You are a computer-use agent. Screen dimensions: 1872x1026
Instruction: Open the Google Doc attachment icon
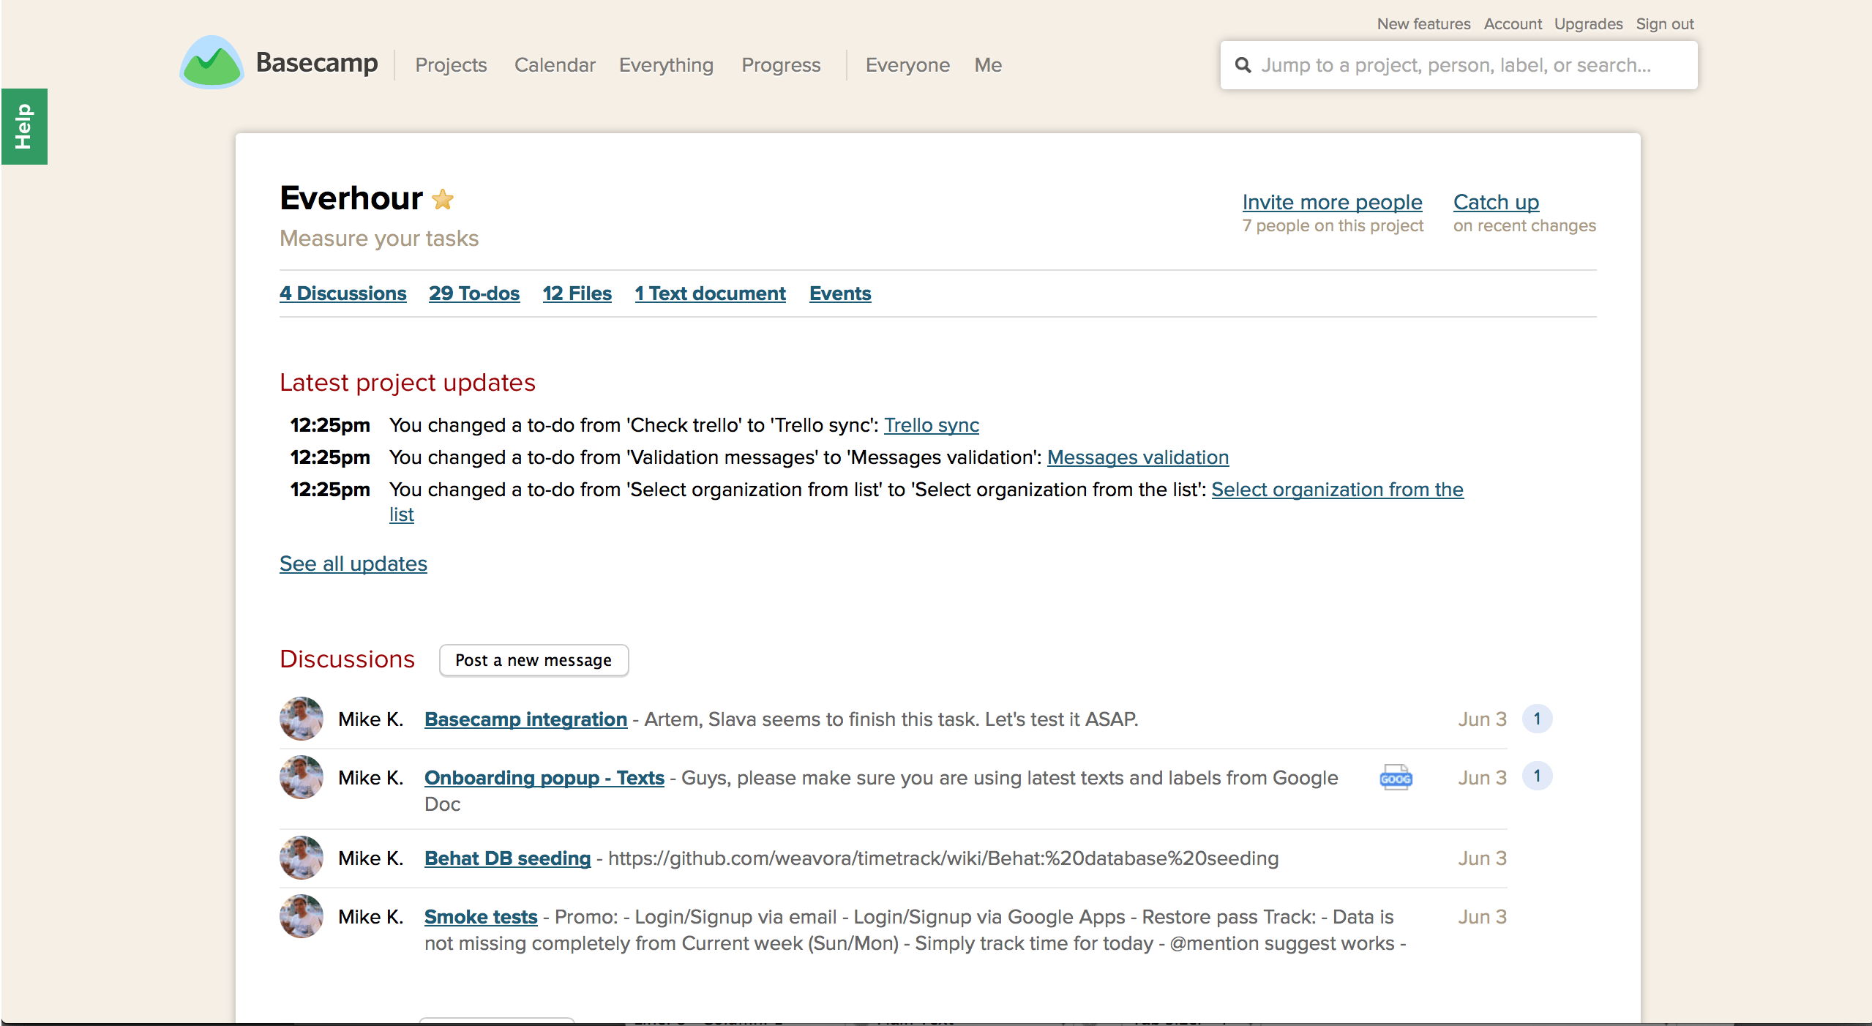[1396, 778]
